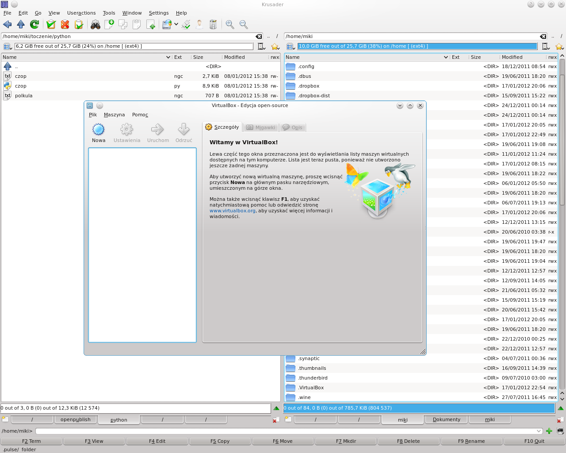Open right panel media drive selector

tap(291, 46)
